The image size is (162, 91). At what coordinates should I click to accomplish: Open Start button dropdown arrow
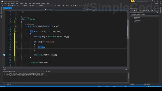click(61, 6)
